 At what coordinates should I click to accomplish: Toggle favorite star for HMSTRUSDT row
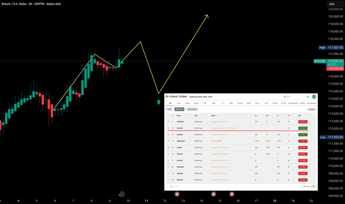pyautogui.click(x=168, y=141)
